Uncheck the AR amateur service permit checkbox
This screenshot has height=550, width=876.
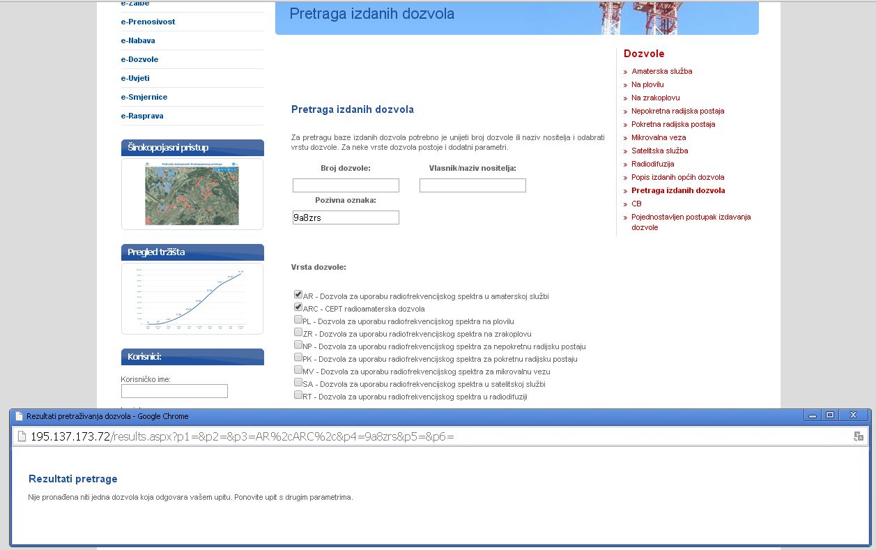tap(298, 295)
